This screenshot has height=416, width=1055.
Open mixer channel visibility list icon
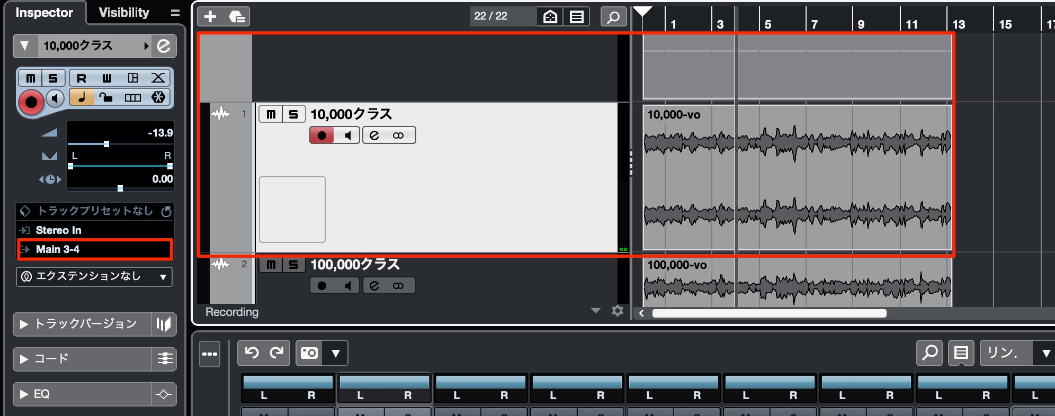[961, 353]
